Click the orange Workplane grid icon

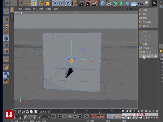[x=6, y=32]
